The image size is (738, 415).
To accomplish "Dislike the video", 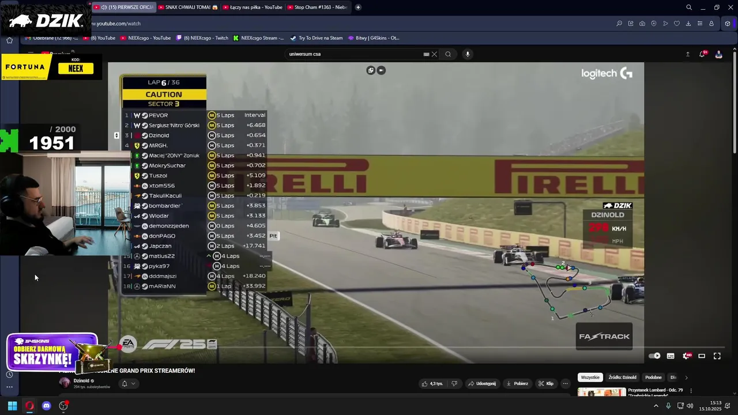I will (x=454, y=383).
